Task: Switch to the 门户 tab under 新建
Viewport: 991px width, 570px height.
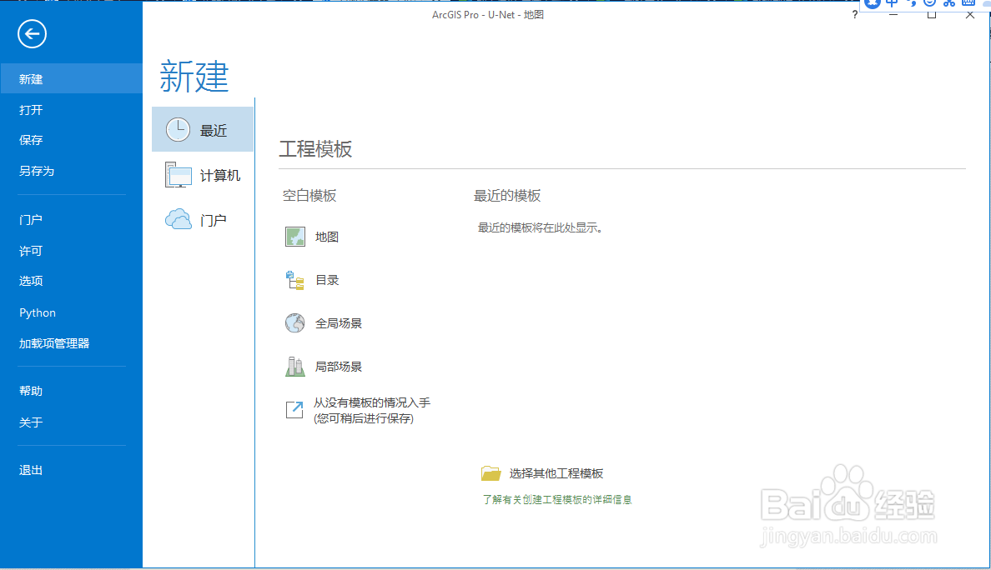Action: (x=203, y=220)
